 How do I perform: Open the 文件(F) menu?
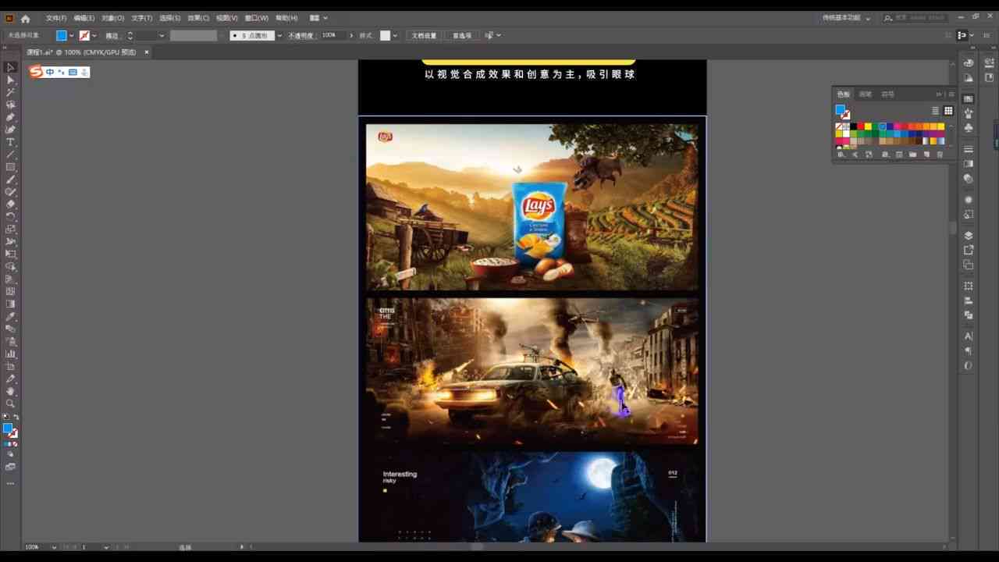(56, 18)
